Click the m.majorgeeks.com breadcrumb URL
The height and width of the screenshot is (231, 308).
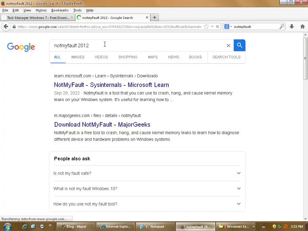click(x=97, y=115)
